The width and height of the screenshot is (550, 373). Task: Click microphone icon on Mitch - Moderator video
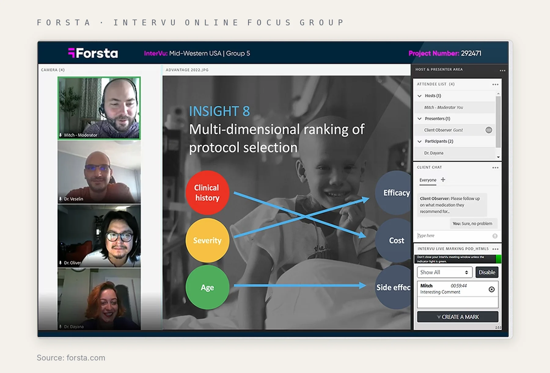pos(61,135)
